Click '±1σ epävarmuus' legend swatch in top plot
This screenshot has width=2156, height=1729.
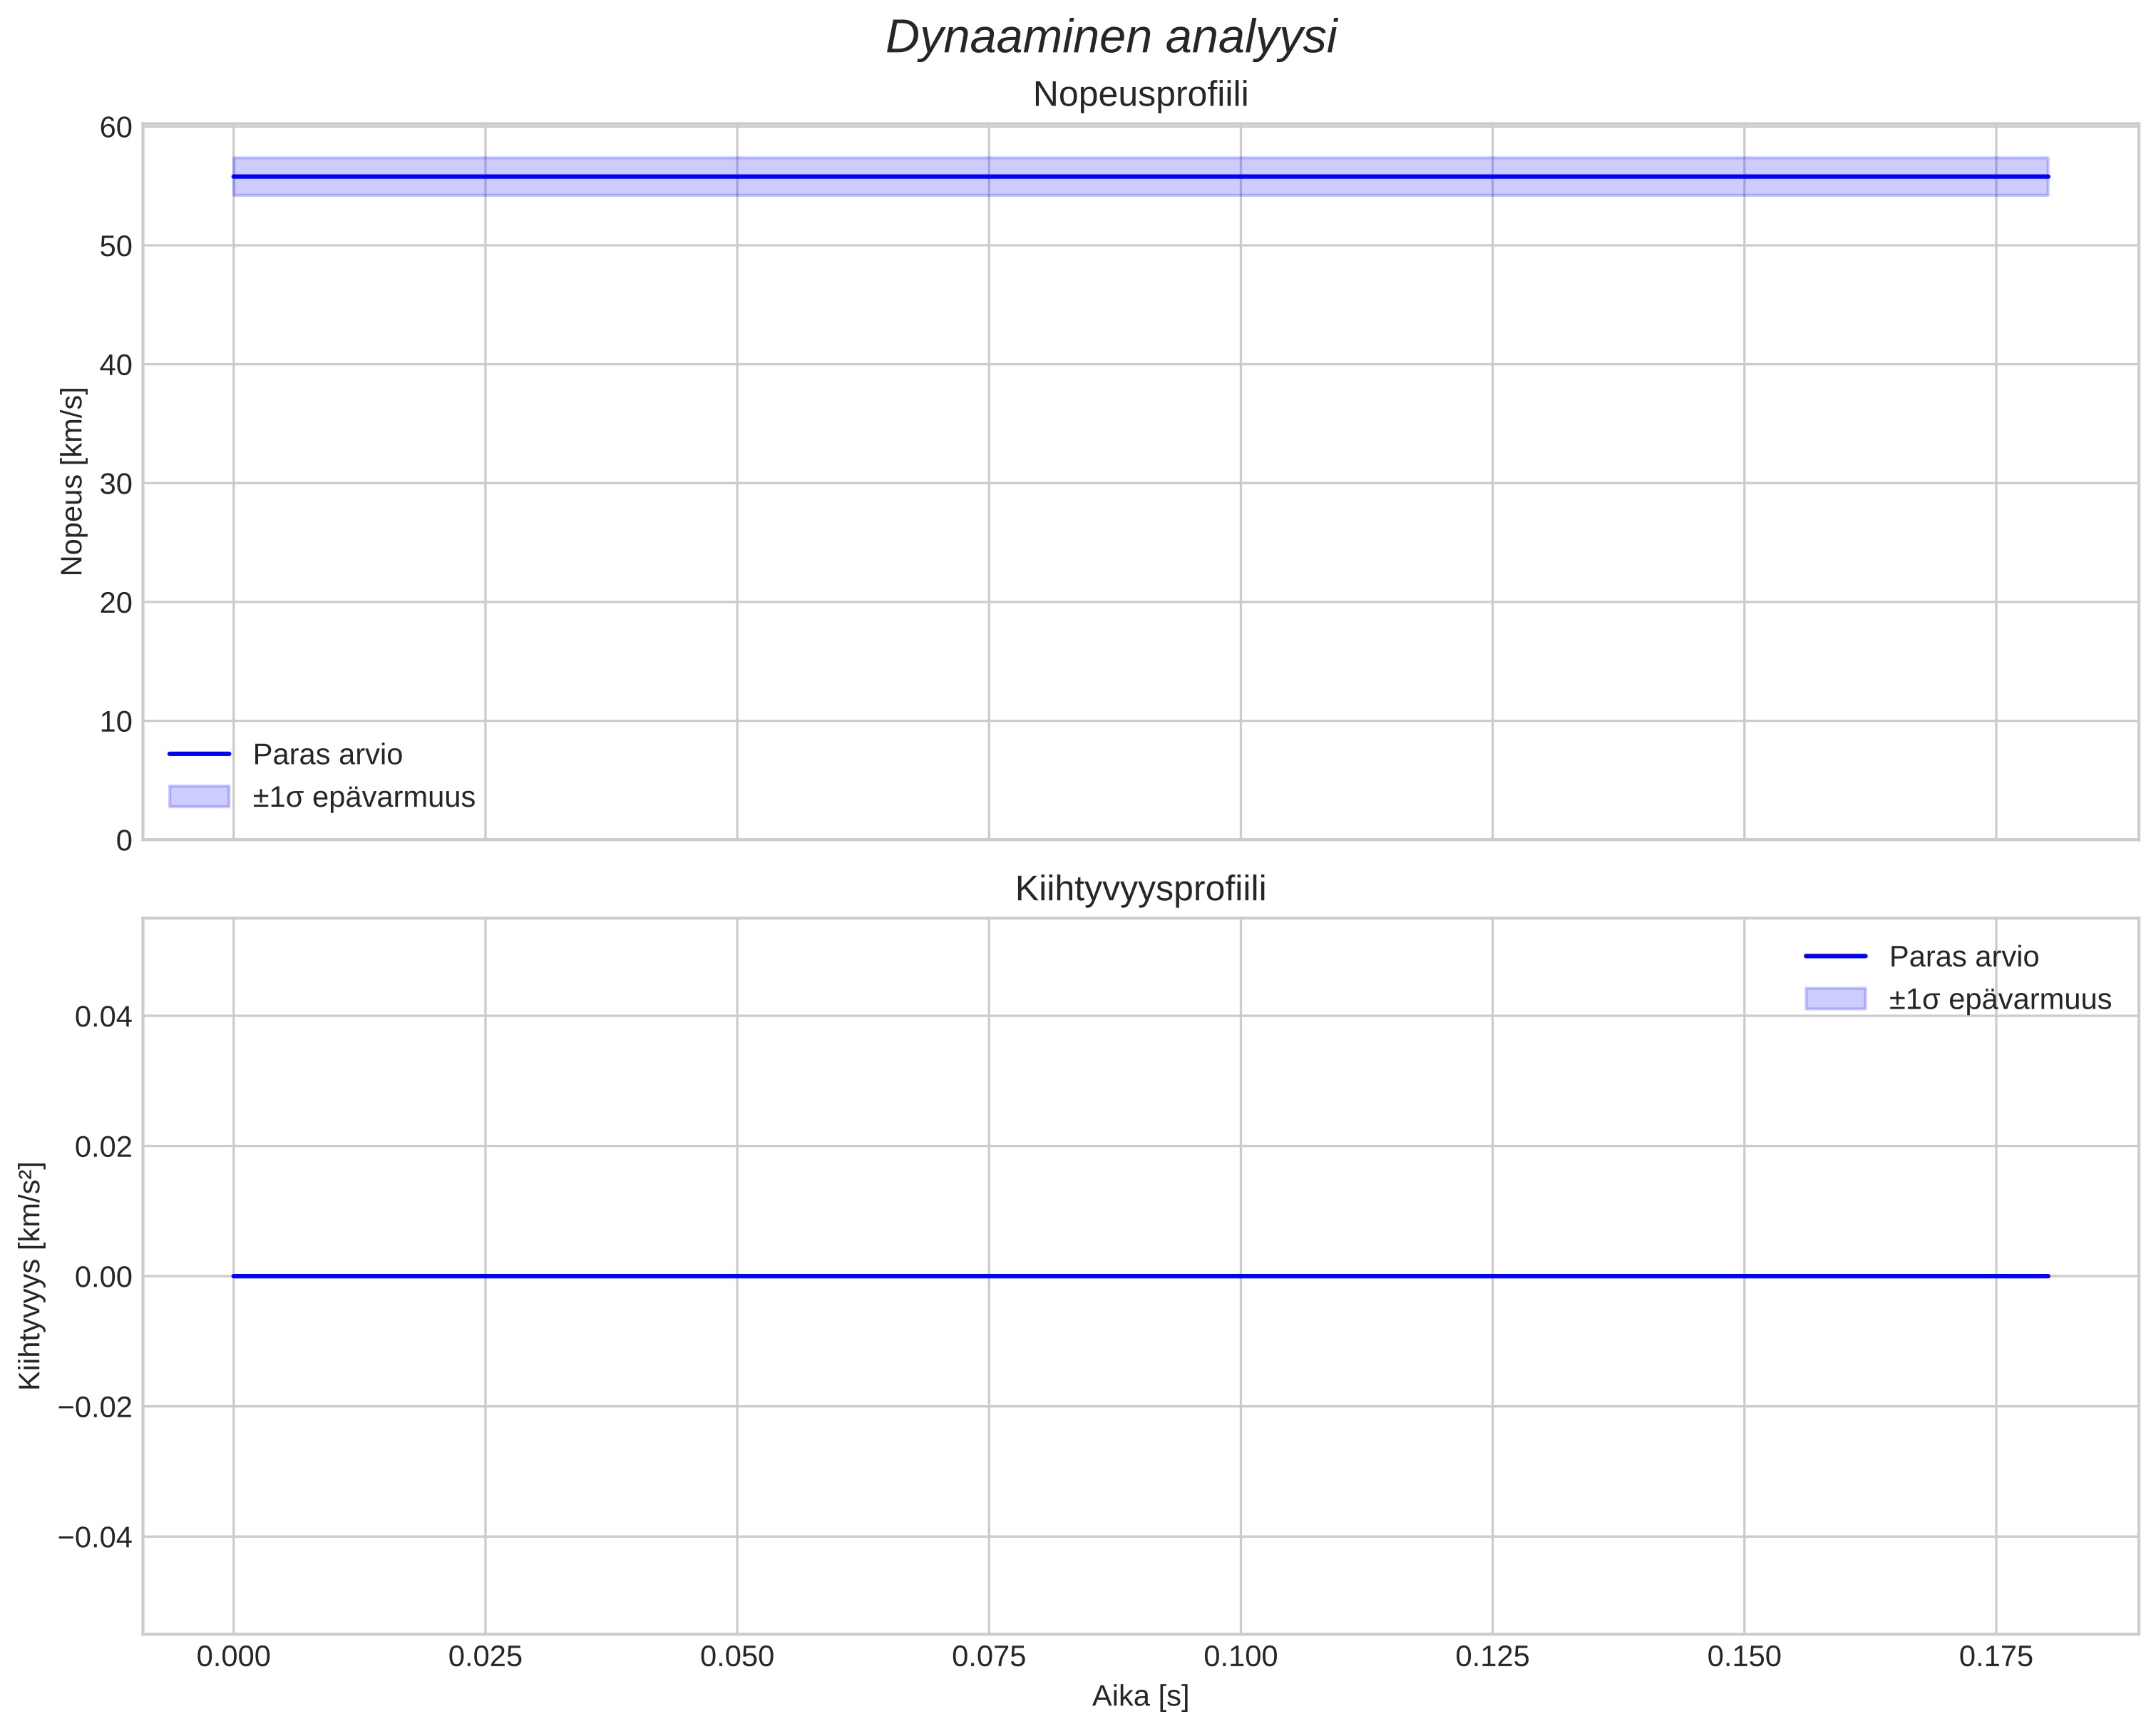coord(199,797)
